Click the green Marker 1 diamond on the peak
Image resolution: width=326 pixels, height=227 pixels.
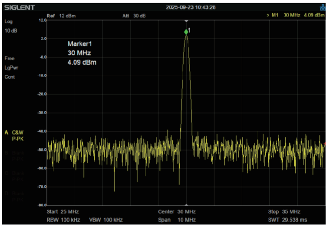point(186,32)
